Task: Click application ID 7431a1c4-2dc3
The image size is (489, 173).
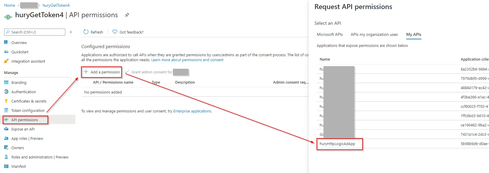Action: pyautogui.click(x=474, y=134)
